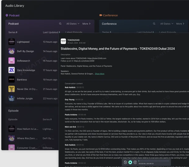
Task: Jump to Nick van Eck 00:01:12 timestamp
Action: 81,127
